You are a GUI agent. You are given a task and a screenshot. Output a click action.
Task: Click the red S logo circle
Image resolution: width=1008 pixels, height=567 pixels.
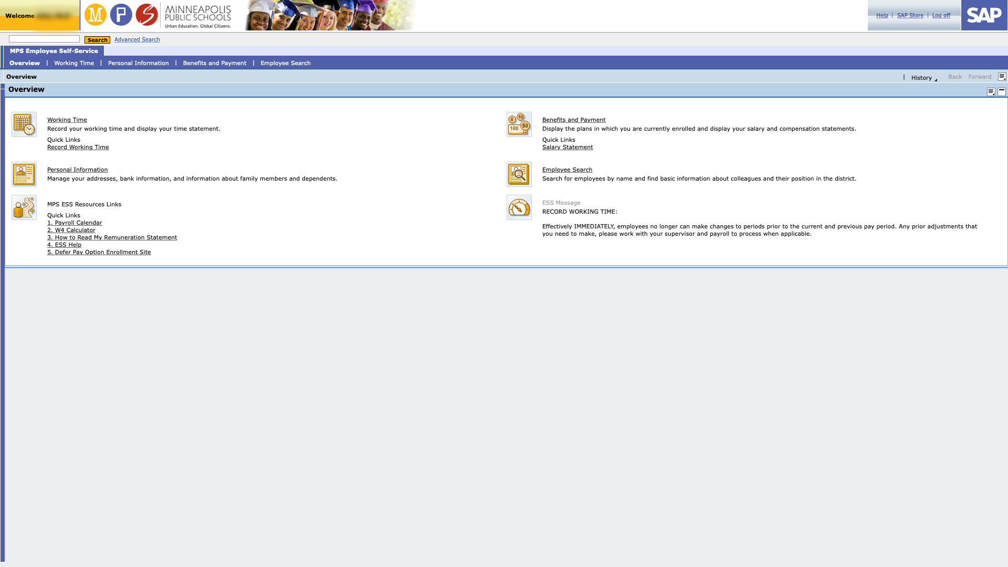(x=147, y=15)
